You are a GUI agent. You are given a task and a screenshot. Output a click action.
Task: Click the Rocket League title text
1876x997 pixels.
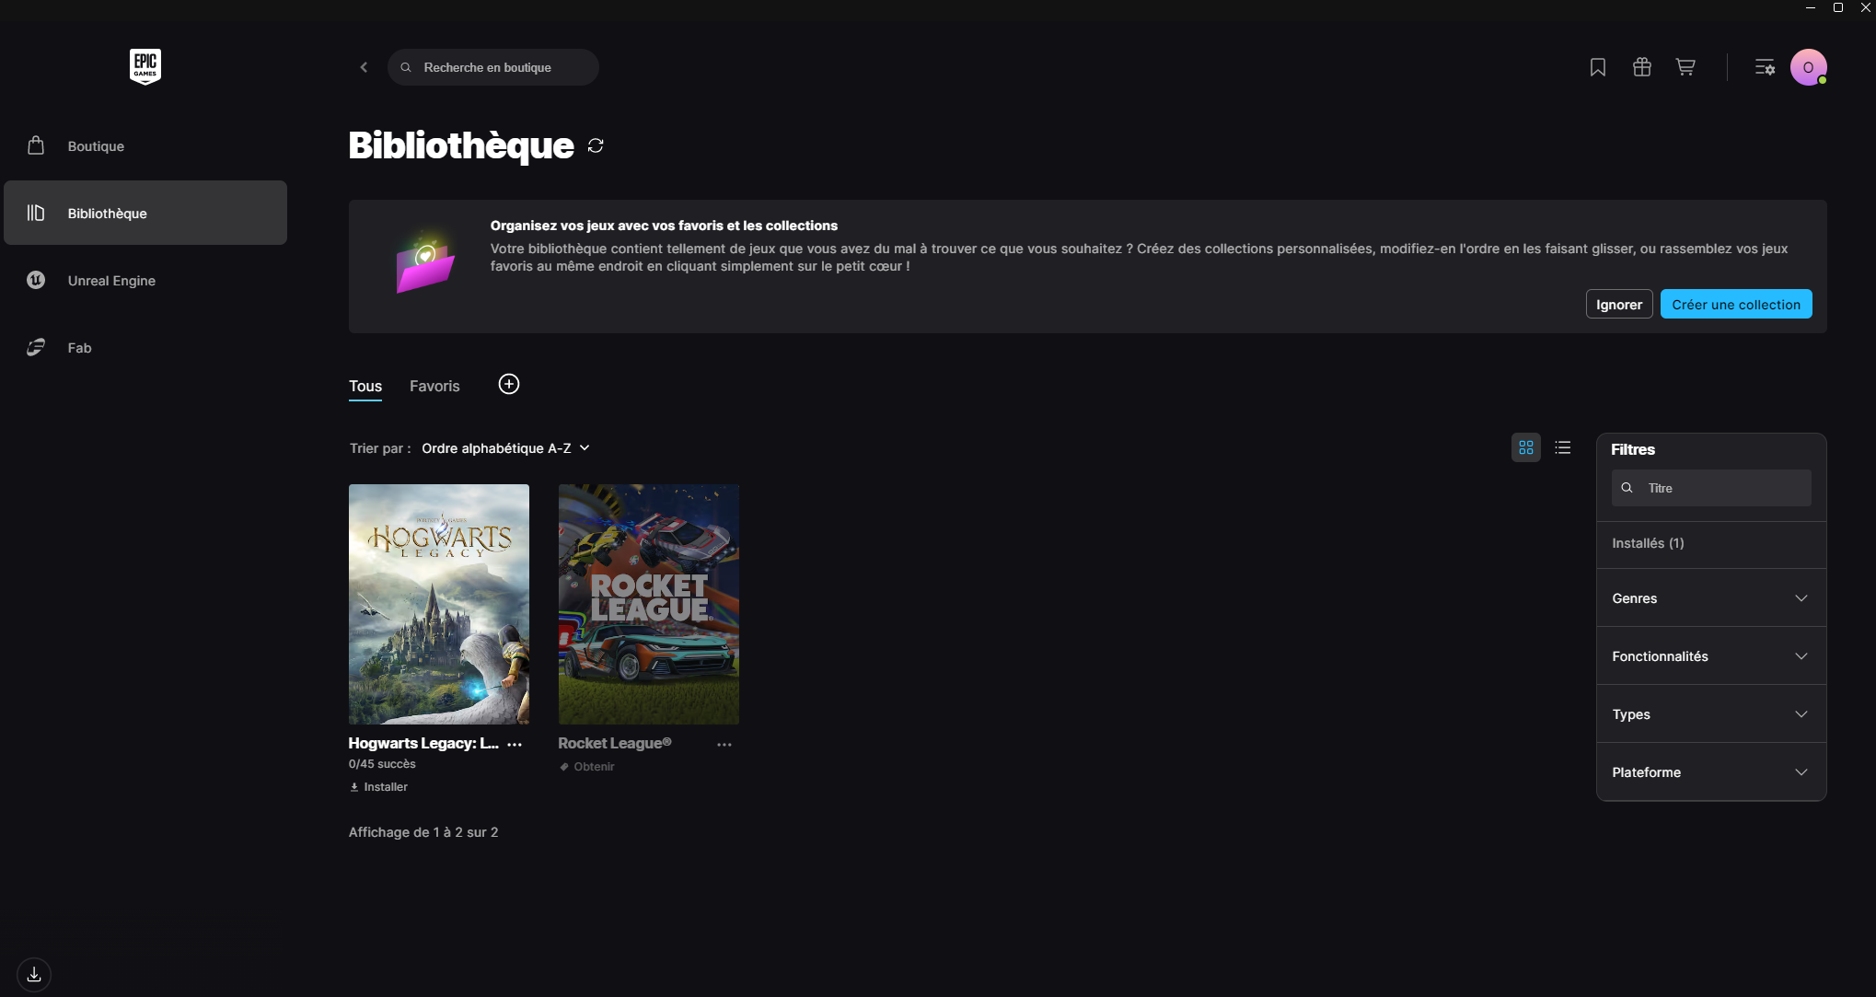coord(615,743)
